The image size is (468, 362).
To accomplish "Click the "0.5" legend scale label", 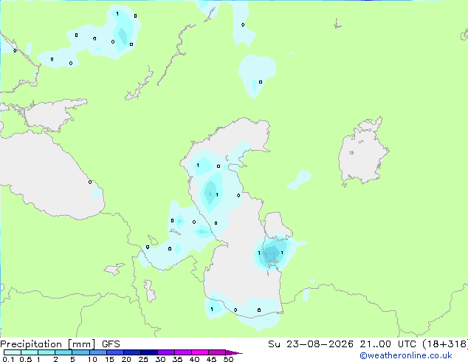I will pos(26,359).
